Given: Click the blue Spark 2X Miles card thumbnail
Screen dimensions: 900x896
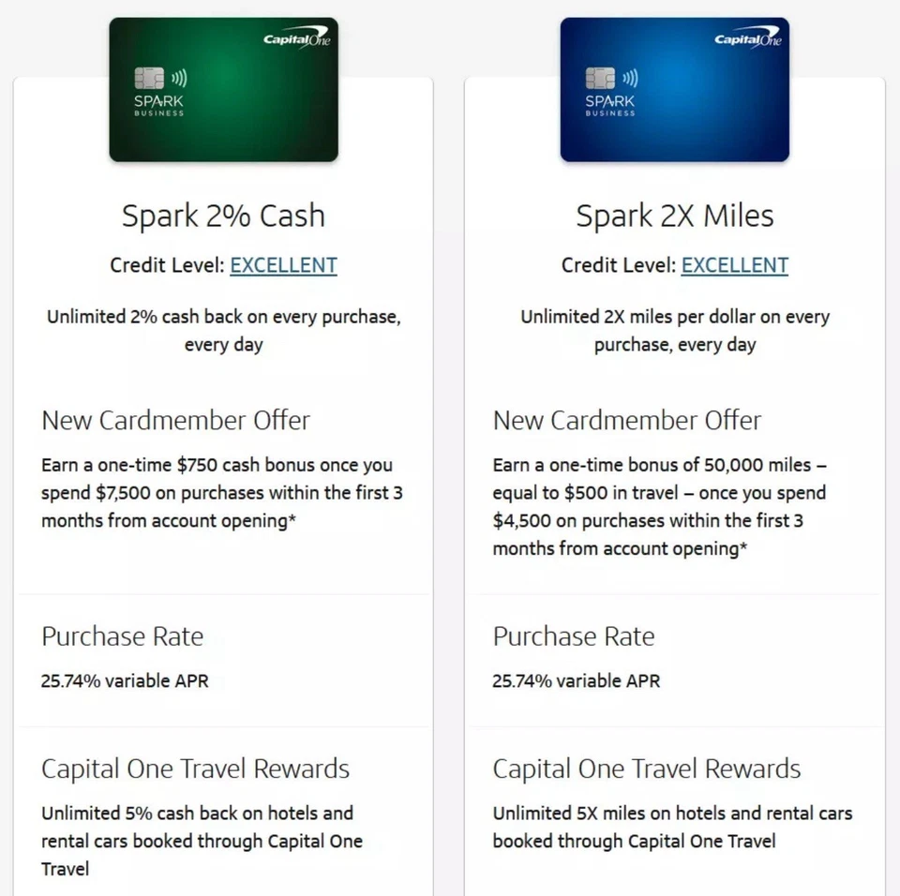Looking at the screenshot, I should [675, 89].
